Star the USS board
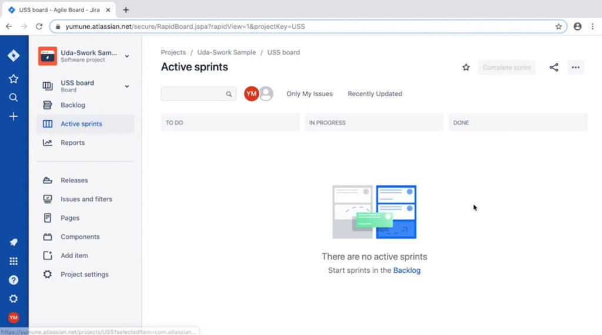This screenshot has width=602, height=335. (x=466, y=67)
